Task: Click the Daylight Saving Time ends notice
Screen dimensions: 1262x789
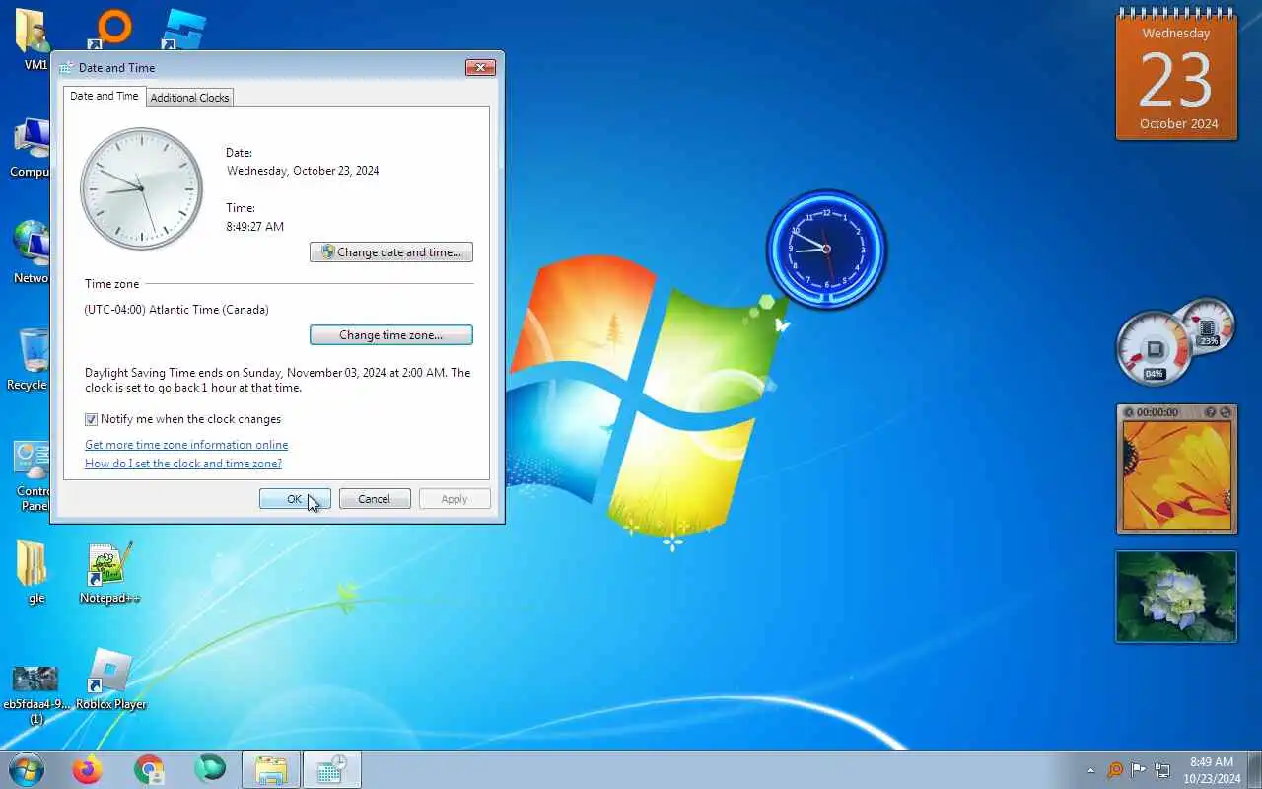Action: point(278,381)
